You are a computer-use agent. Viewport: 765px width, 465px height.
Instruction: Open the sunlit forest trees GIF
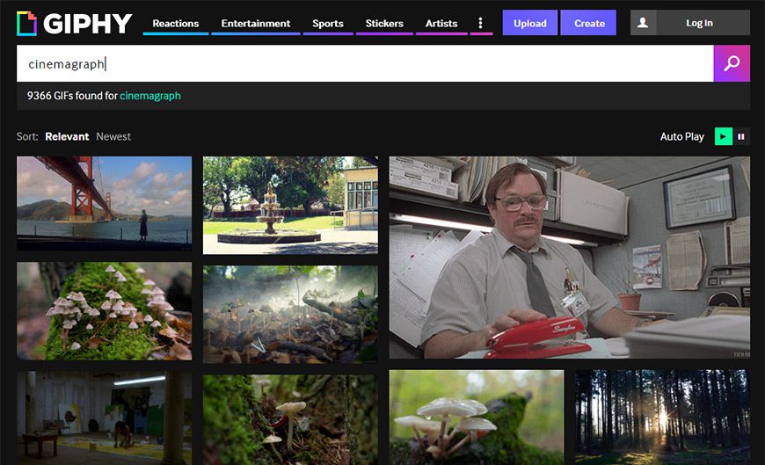coord(662,418)
